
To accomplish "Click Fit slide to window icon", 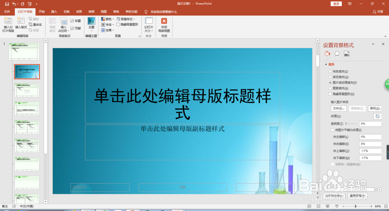I will tap(386, 206).
